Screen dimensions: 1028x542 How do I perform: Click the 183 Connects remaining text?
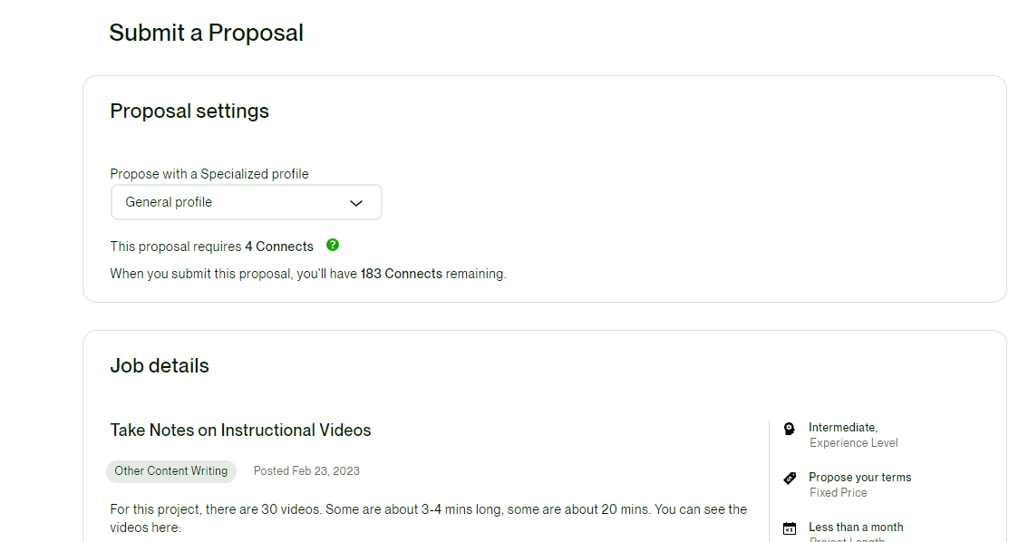point(433,274)
